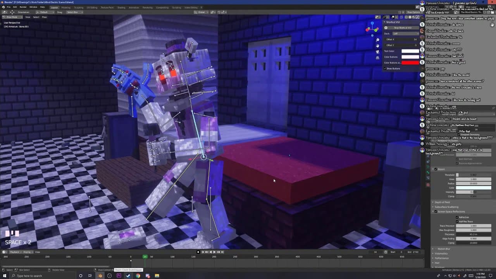This screenshot has width=496, height=279.
Task: Click the Windows search box
Action: point(43,276)
